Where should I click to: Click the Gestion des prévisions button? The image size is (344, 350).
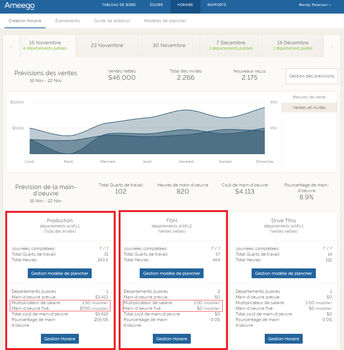[x=312, y=76]
